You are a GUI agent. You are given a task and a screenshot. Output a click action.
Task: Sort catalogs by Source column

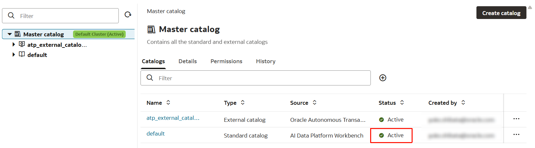[315, 103]
